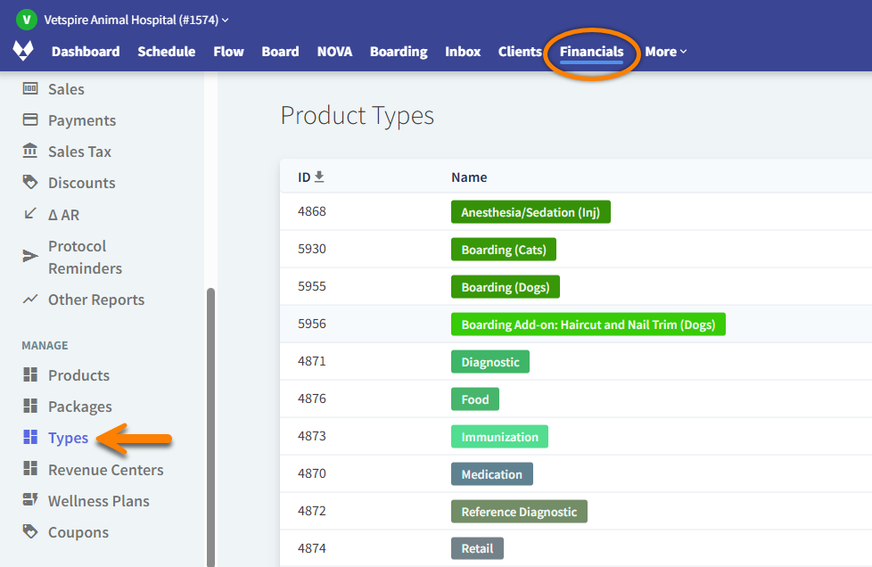Click the Coupons tag icon
This screenshot has height=567, width=872.
tap(30, 531)
